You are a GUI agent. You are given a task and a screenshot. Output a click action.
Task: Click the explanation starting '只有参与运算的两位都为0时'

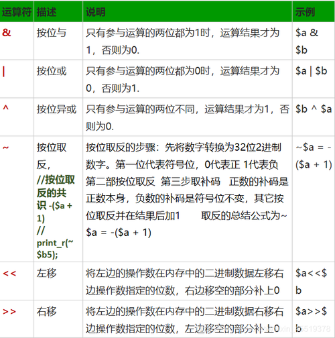[x=183, y=80]
